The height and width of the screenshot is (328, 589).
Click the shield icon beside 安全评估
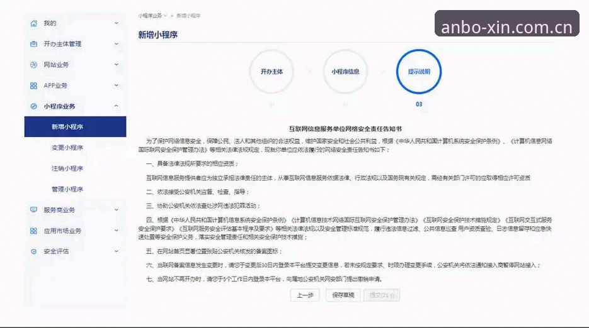point(33,251)
